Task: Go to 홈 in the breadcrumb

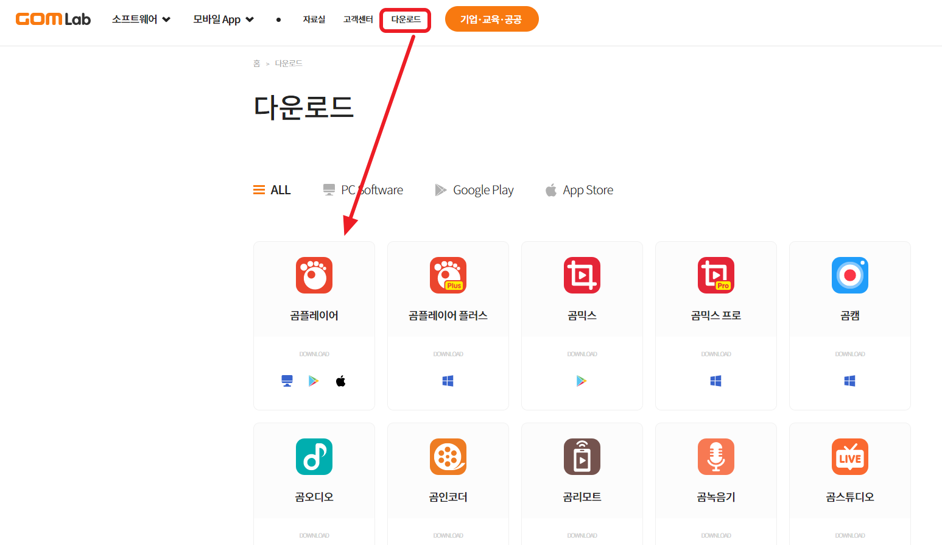Action: [256, 63]
